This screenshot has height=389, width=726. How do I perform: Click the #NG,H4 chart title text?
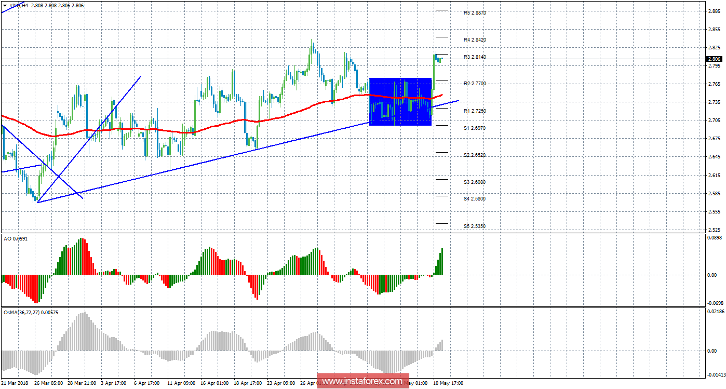click(x=18, y=5)
